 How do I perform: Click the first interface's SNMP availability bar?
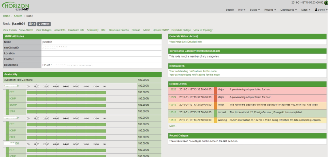pyautogui.click(x=66, y=105)
